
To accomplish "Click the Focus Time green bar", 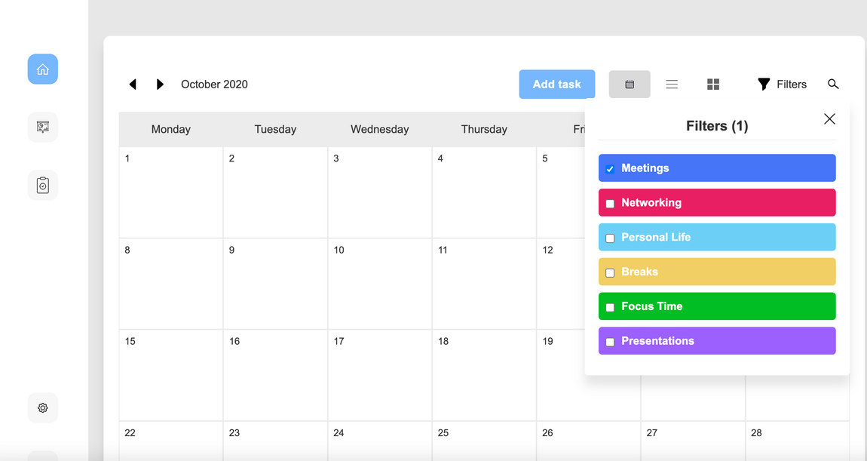I will pyautogui.click(x=717, y=306).
